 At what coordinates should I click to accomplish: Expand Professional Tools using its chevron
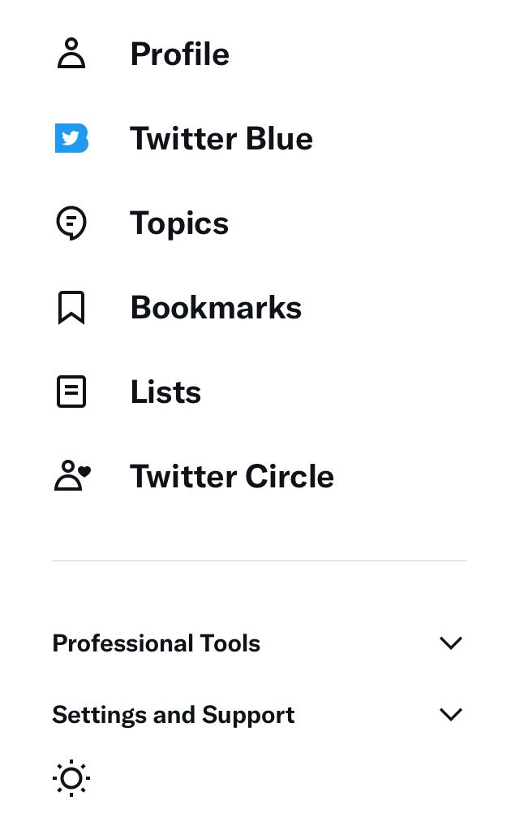451,643
